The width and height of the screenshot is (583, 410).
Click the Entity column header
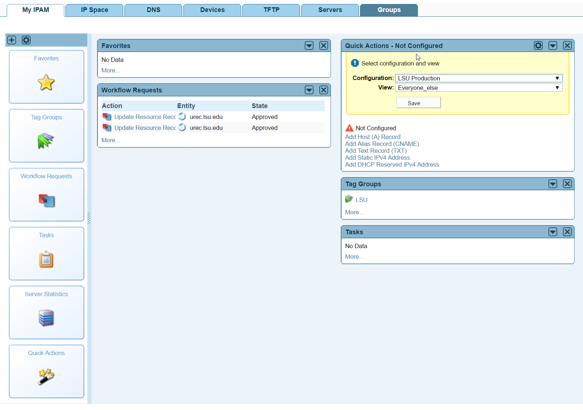(x=186, y=106)
